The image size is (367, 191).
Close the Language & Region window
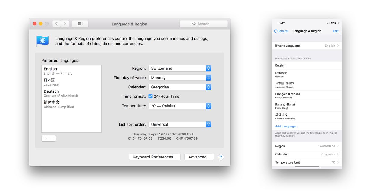click(x=35, y=24)
